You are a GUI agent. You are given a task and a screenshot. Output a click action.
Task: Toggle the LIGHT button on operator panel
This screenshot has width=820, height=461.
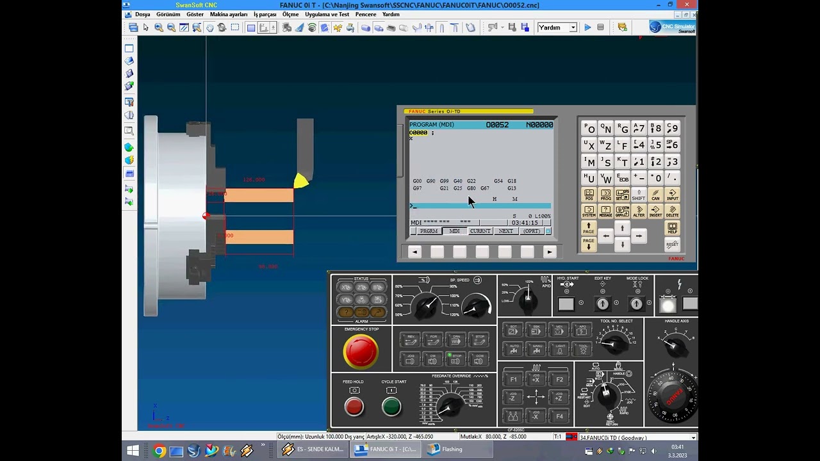[560, 349]
